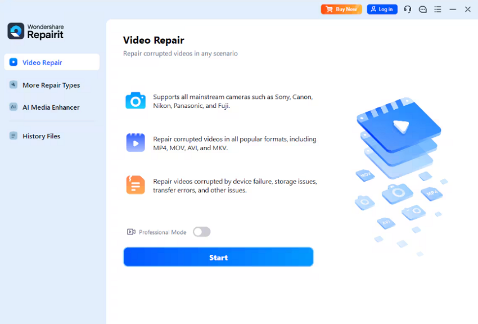Click the play icon for supported video formats

click(136, 142)
